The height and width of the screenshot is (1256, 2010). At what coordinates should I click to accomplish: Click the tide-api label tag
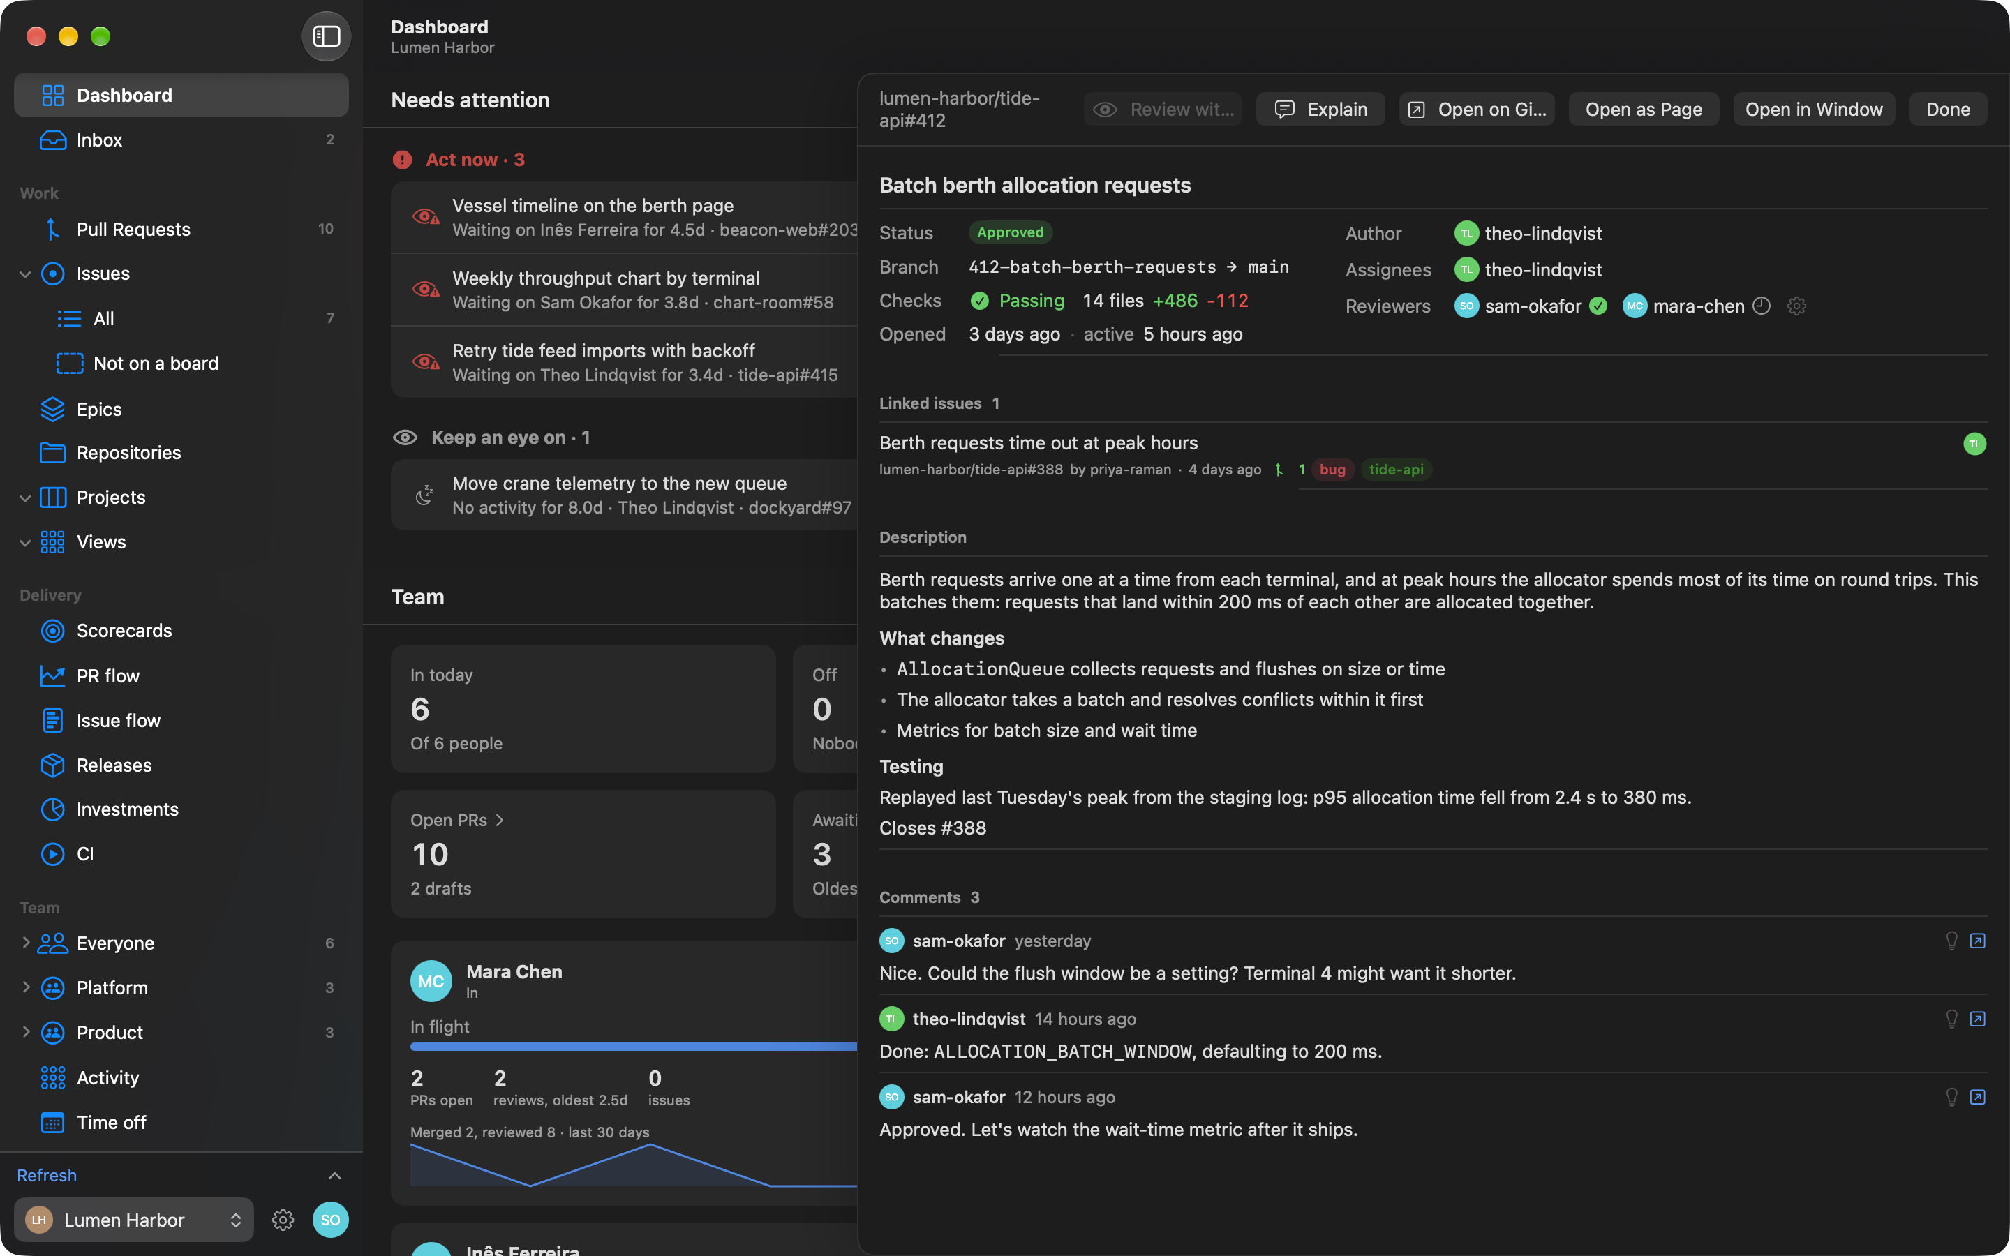pos(1395,470)
